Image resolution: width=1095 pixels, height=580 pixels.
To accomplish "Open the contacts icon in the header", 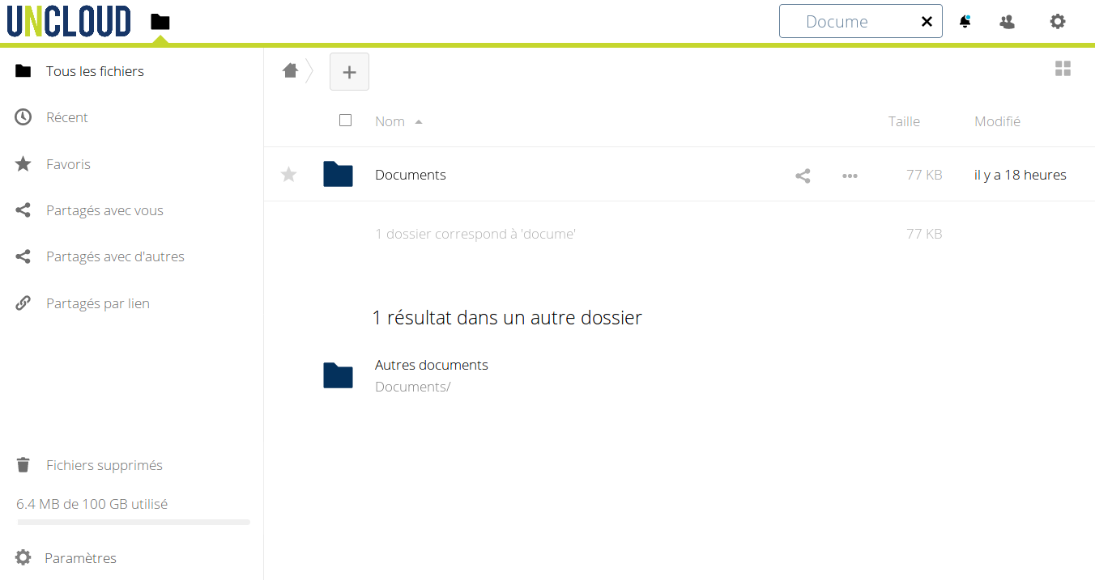I will coord(1008,21).
